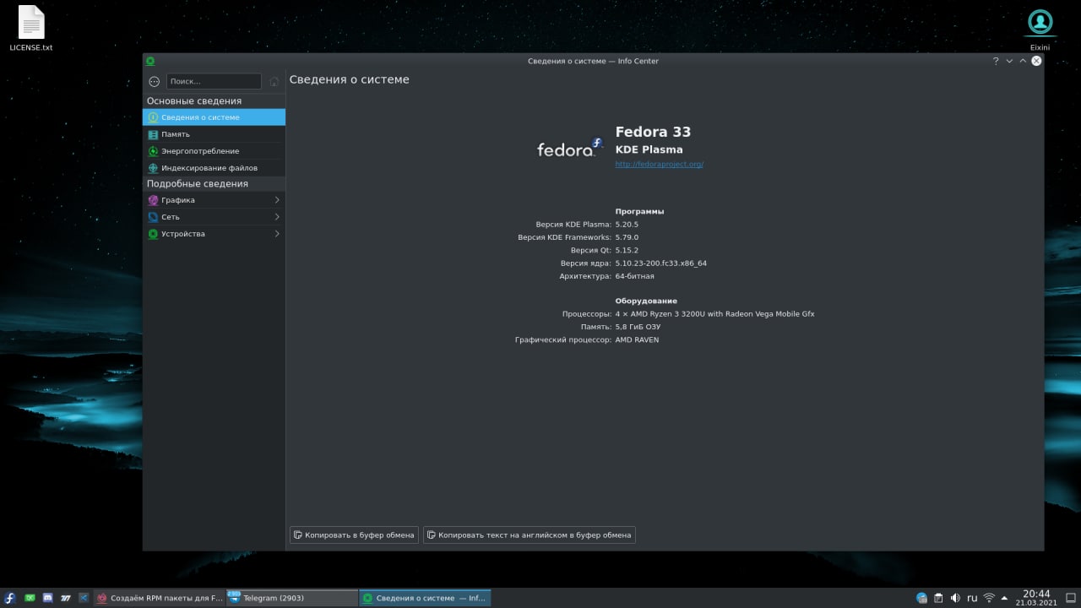Select 'Сведения о системе' in the sidebar
1081x608 pixels.
(x=214, y=117)
